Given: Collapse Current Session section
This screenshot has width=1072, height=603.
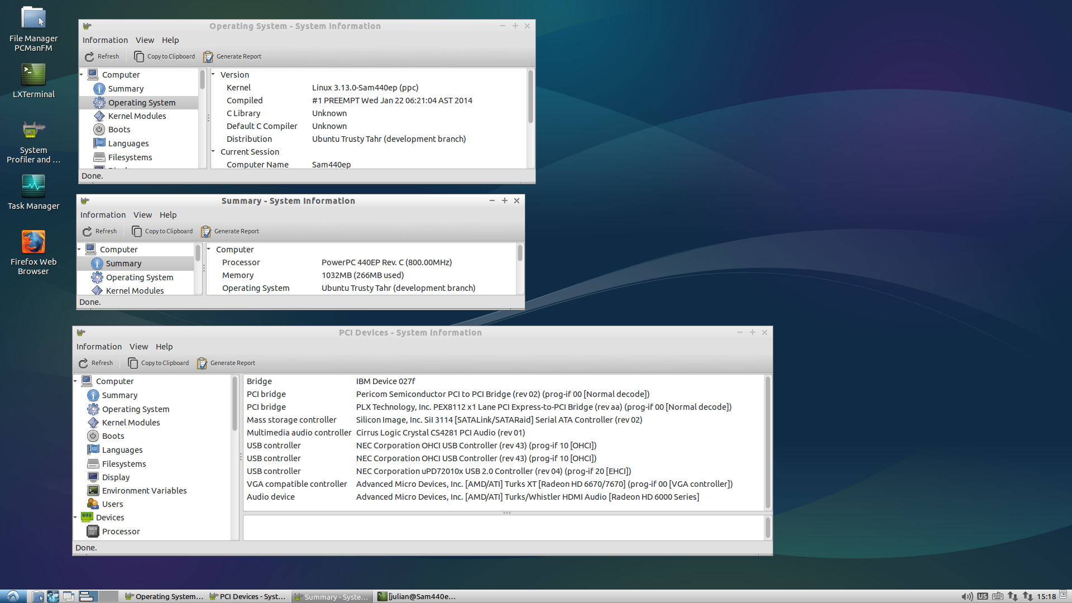Looking at the screenshot, I should (x=213, y=151).
